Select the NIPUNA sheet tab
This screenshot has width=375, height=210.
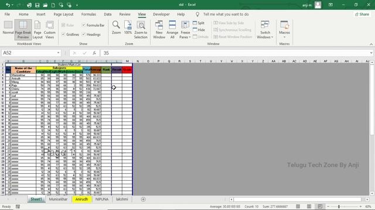point(102,199)
